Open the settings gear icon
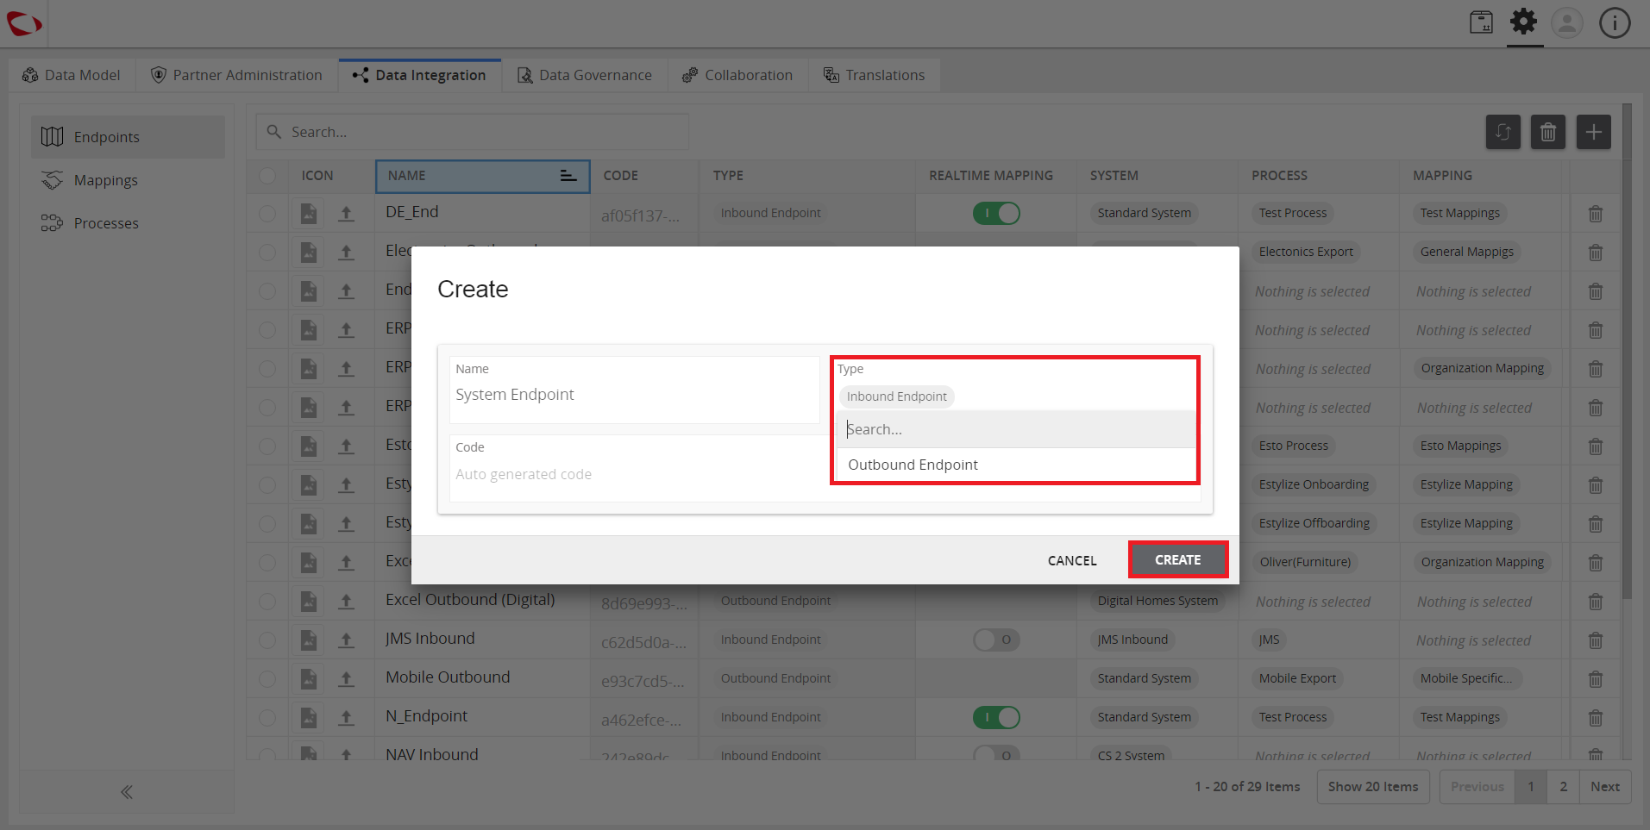 tap(1524, 22)
